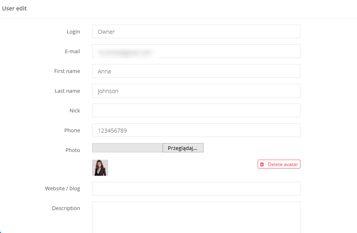
Task: Click the Description label text
Action: [x=66, y=208]
